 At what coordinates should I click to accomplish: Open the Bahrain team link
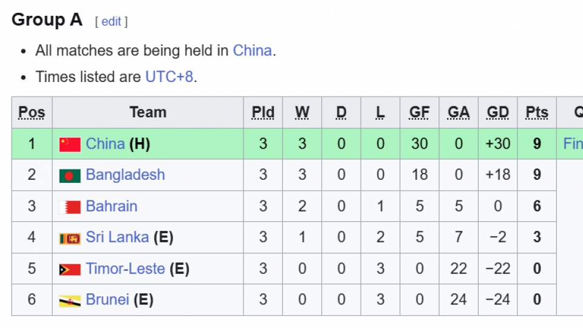111,207
